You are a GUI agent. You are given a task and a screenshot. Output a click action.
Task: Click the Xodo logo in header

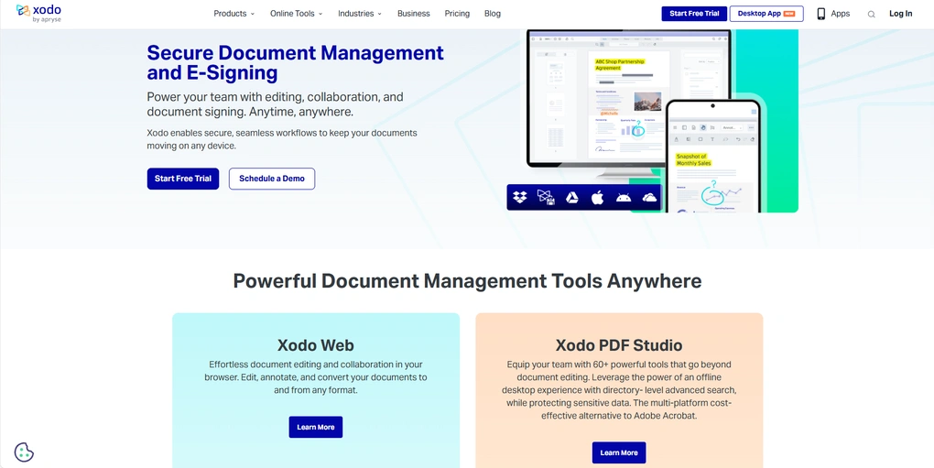38,13
